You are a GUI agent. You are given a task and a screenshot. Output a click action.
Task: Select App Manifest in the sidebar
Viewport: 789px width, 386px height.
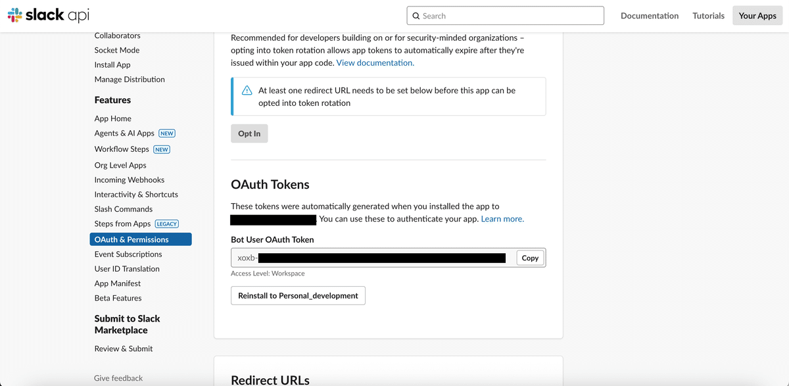pyautogui.click(x=118, y=283)
